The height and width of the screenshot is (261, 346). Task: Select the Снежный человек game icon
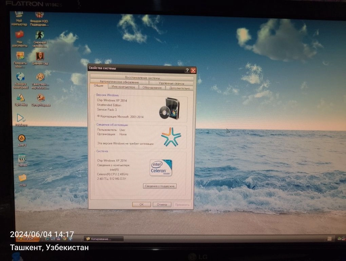[40, 39]
